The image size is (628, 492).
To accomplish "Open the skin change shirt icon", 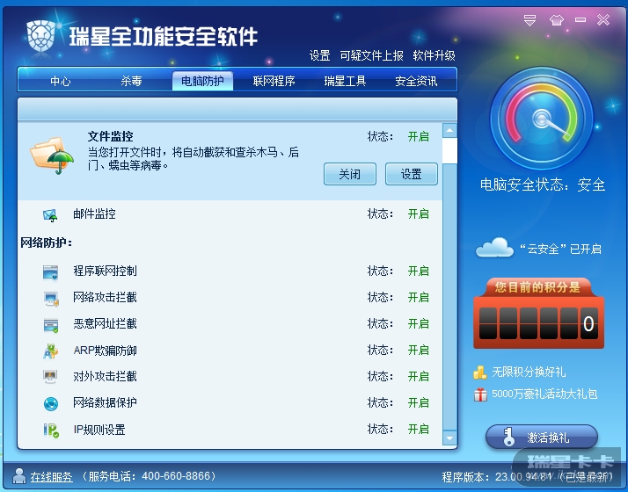I will (556, 20).
